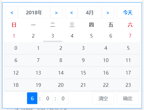Pick day 5 in the calendar row
This screenshot has width=144, height=110.
91,36
